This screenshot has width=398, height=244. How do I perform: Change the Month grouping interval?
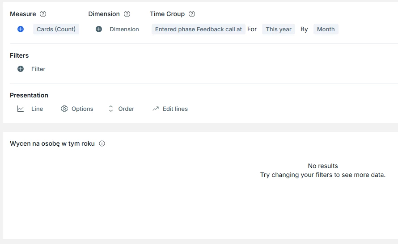click(x=326, y=29)
